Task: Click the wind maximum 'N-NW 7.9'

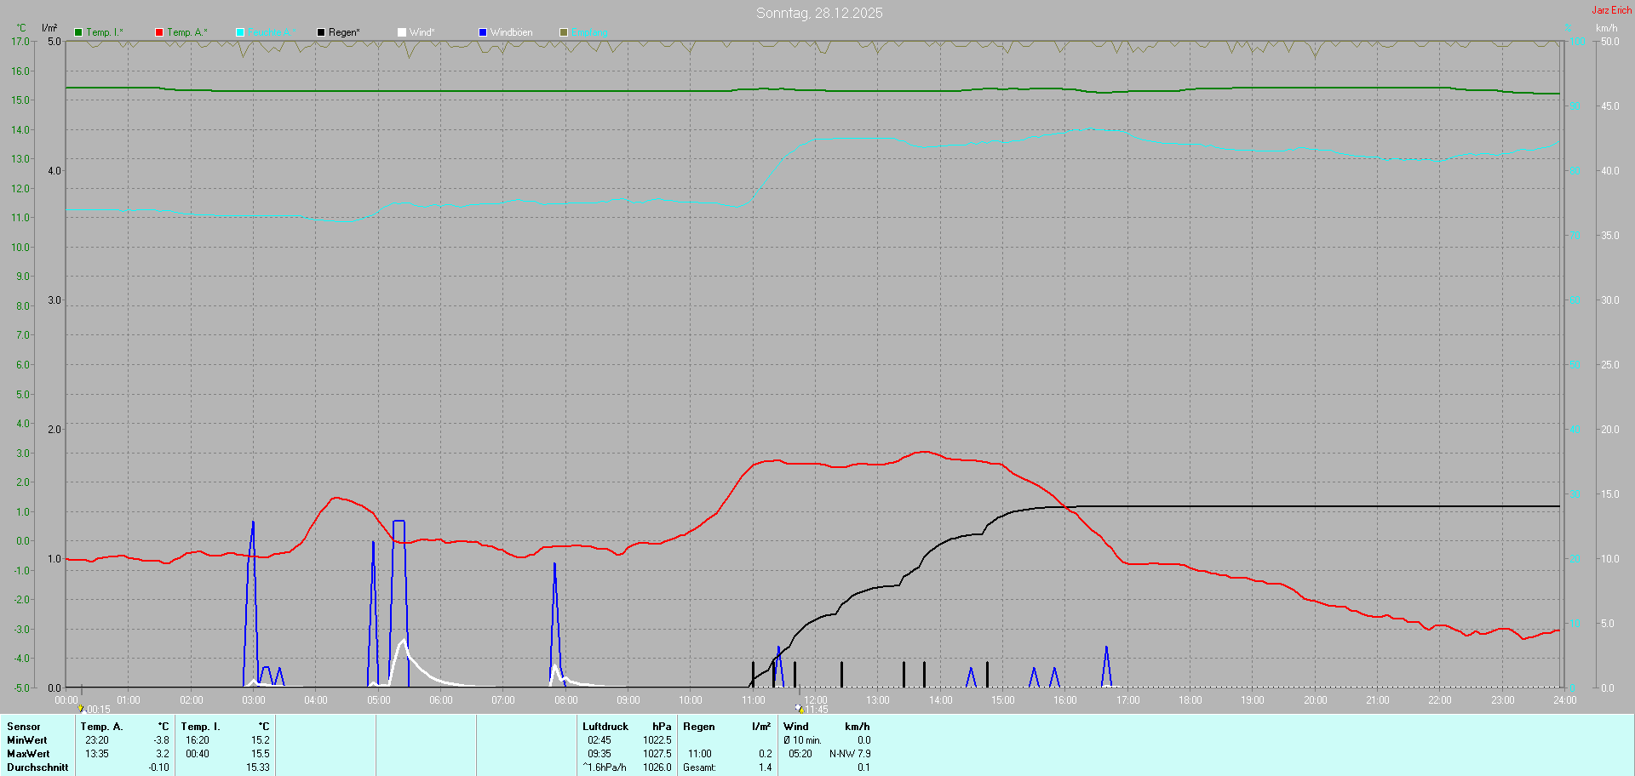Action: pyautogui.click(x=850, y=754)
